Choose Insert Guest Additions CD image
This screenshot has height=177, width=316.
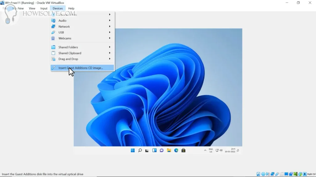click(x=82, y=68)
